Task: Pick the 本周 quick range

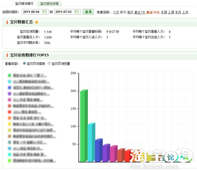Action: tap(164, 12)
